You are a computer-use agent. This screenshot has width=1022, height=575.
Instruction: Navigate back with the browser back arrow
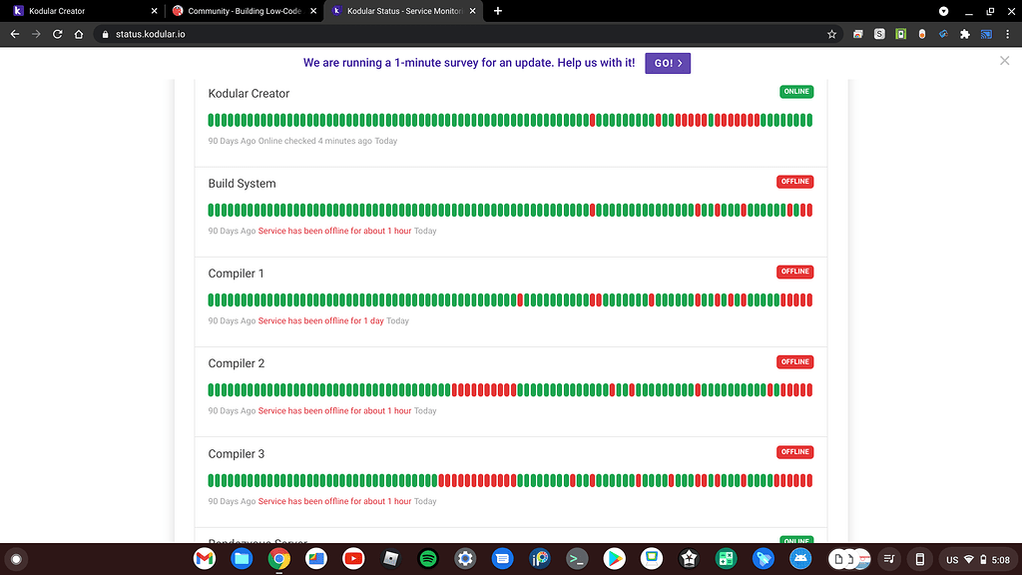(14, 33)
